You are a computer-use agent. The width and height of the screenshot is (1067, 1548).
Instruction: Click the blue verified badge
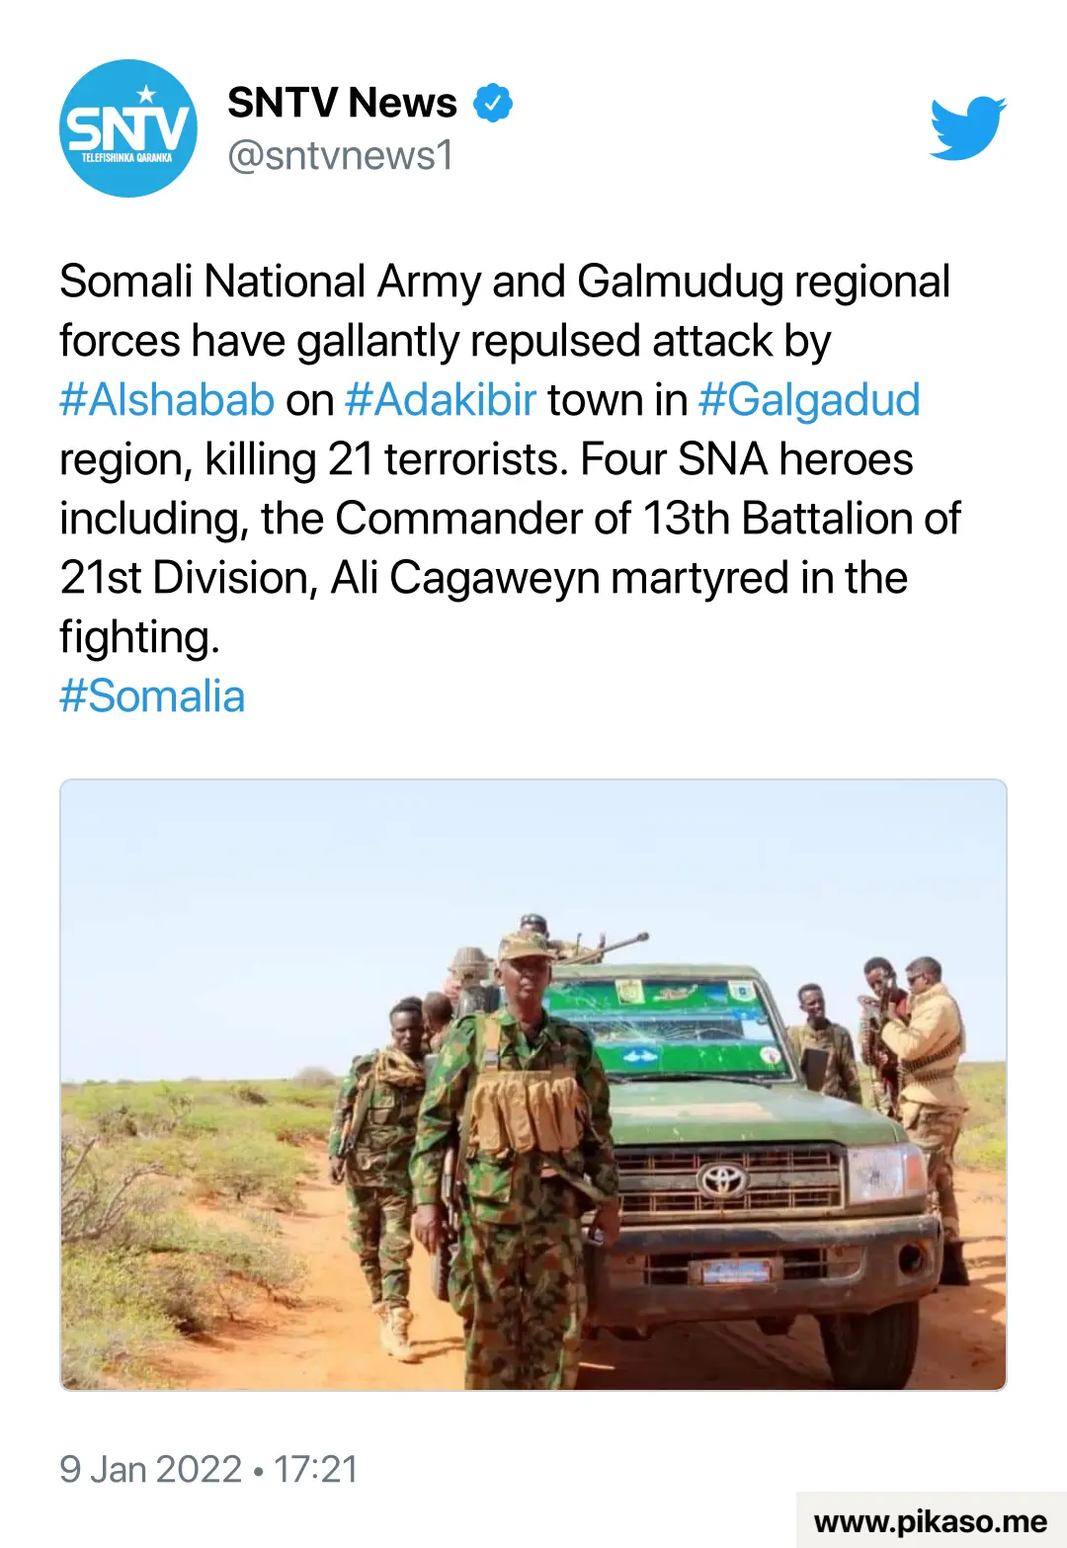tap(492, 103)
